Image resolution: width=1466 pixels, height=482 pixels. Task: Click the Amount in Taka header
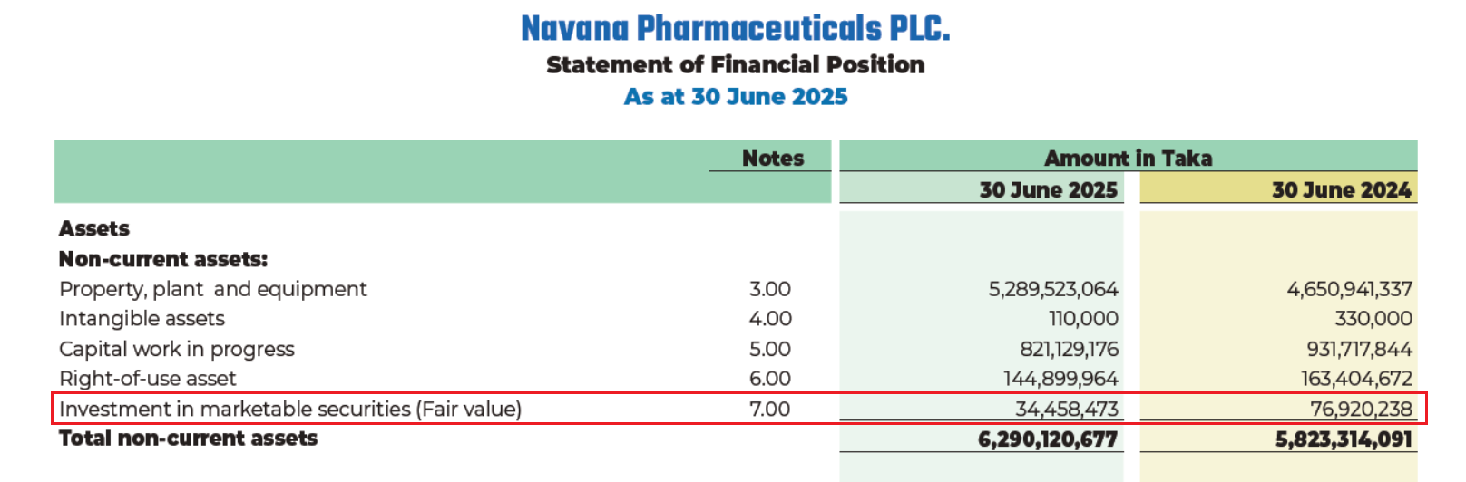point(1128,159)
